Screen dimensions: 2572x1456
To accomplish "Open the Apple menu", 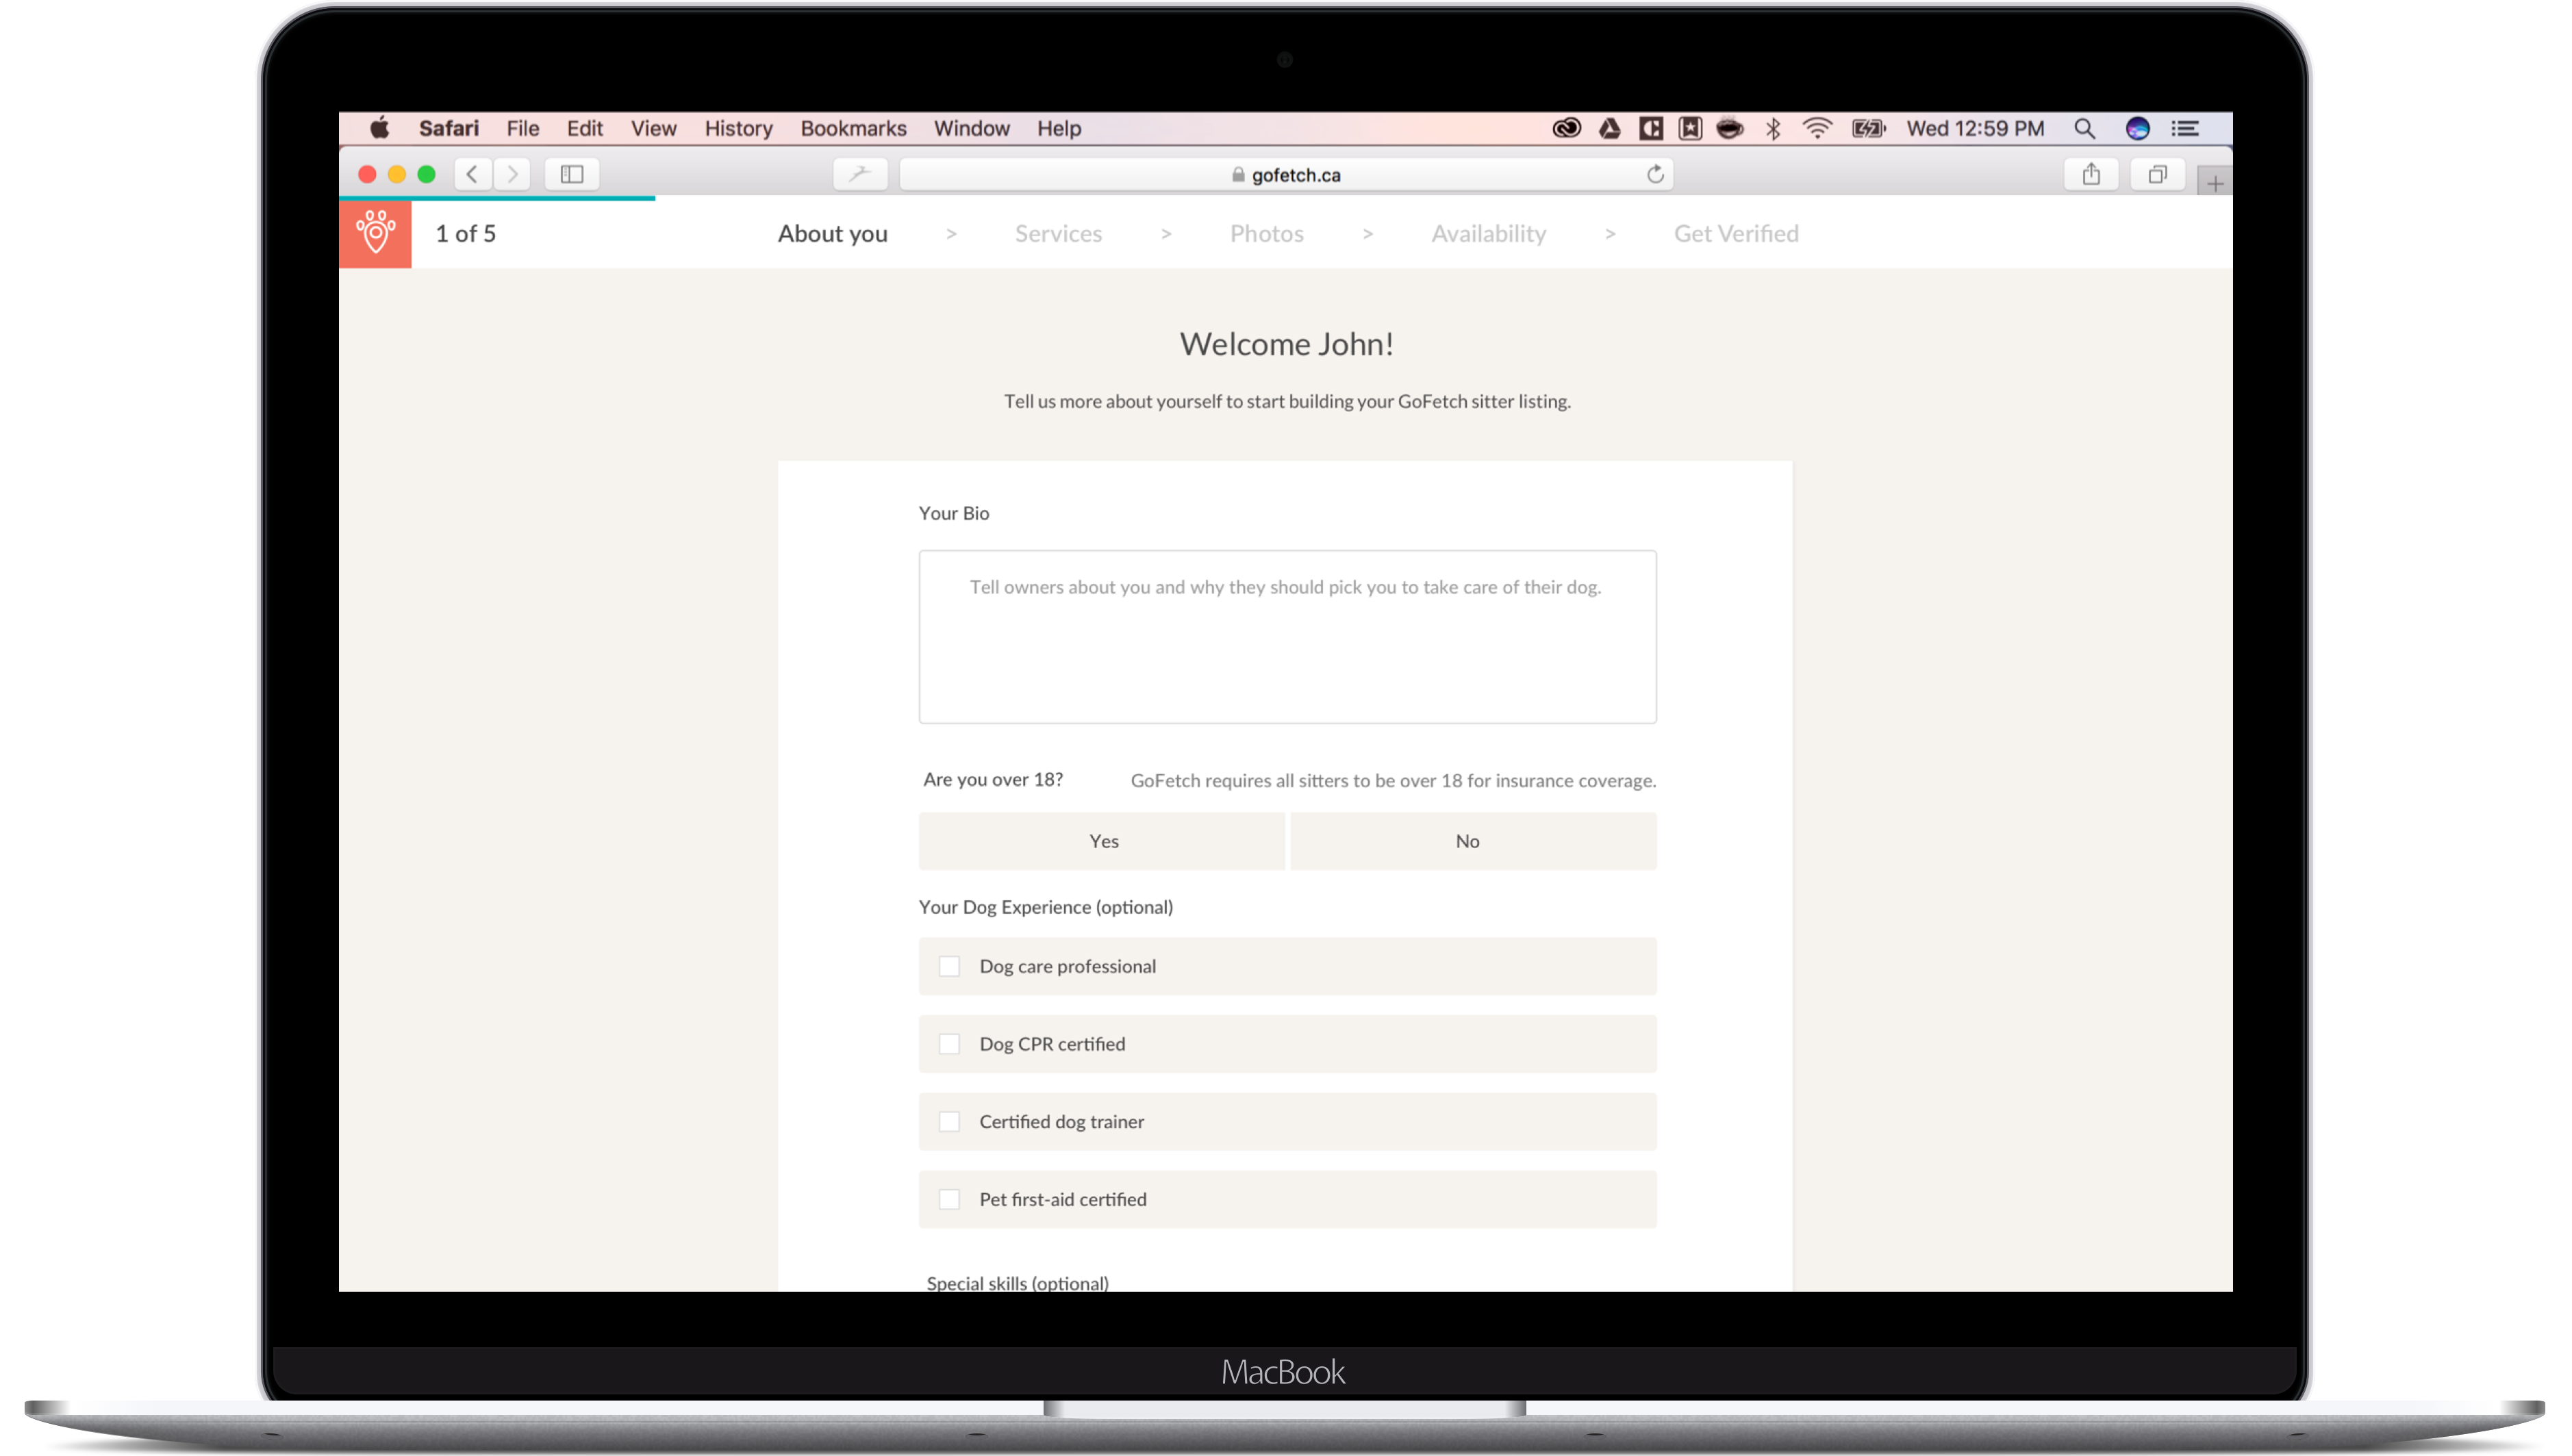I will 380,128.
